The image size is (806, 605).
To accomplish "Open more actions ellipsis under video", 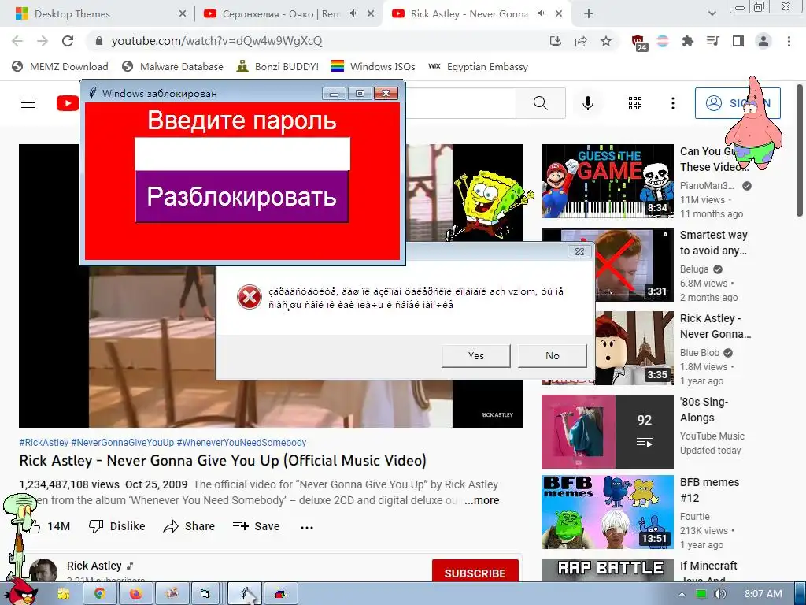I will coord(307,527).
